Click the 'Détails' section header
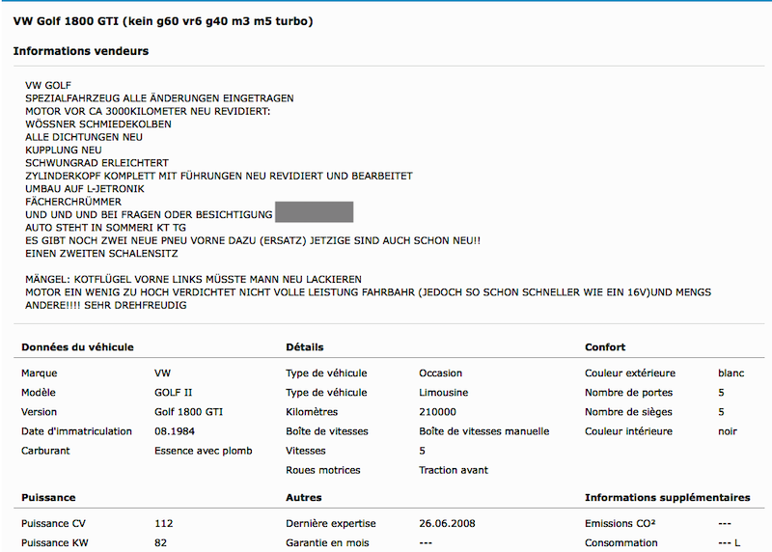772x552 pixels. tap(305, 347)
